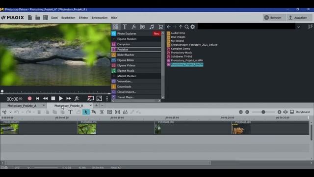Viewport: 314px width, 177px height.
Task: Open the Audio tab with music note icon
Action: [152, 27]
